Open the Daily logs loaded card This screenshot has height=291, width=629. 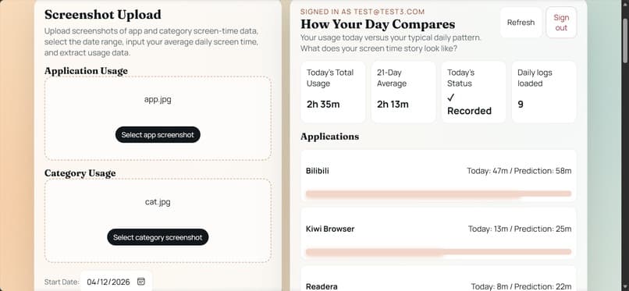[x=544, y=92]
